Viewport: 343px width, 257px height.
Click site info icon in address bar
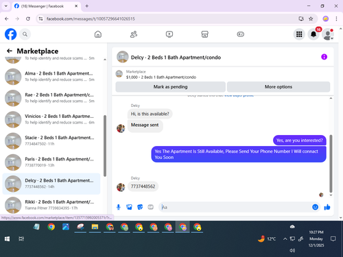click(x=40, y=19)
